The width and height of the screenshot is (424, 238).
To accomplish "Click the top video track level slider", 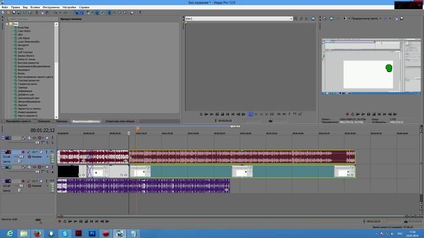I will pos(38,143).
